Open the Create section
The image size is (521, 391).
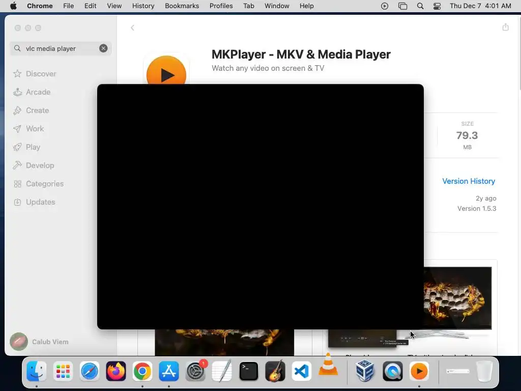click(31, 110)
